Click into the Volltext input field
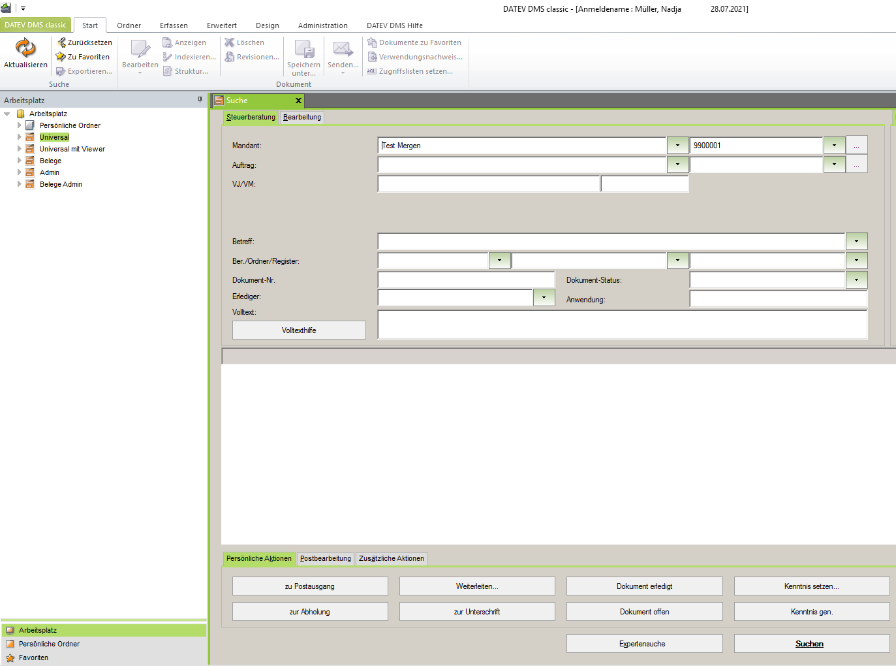The image size is (896, 666). [x=623, y=325]
